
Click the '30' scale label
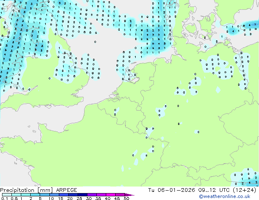tap(89, 198)
